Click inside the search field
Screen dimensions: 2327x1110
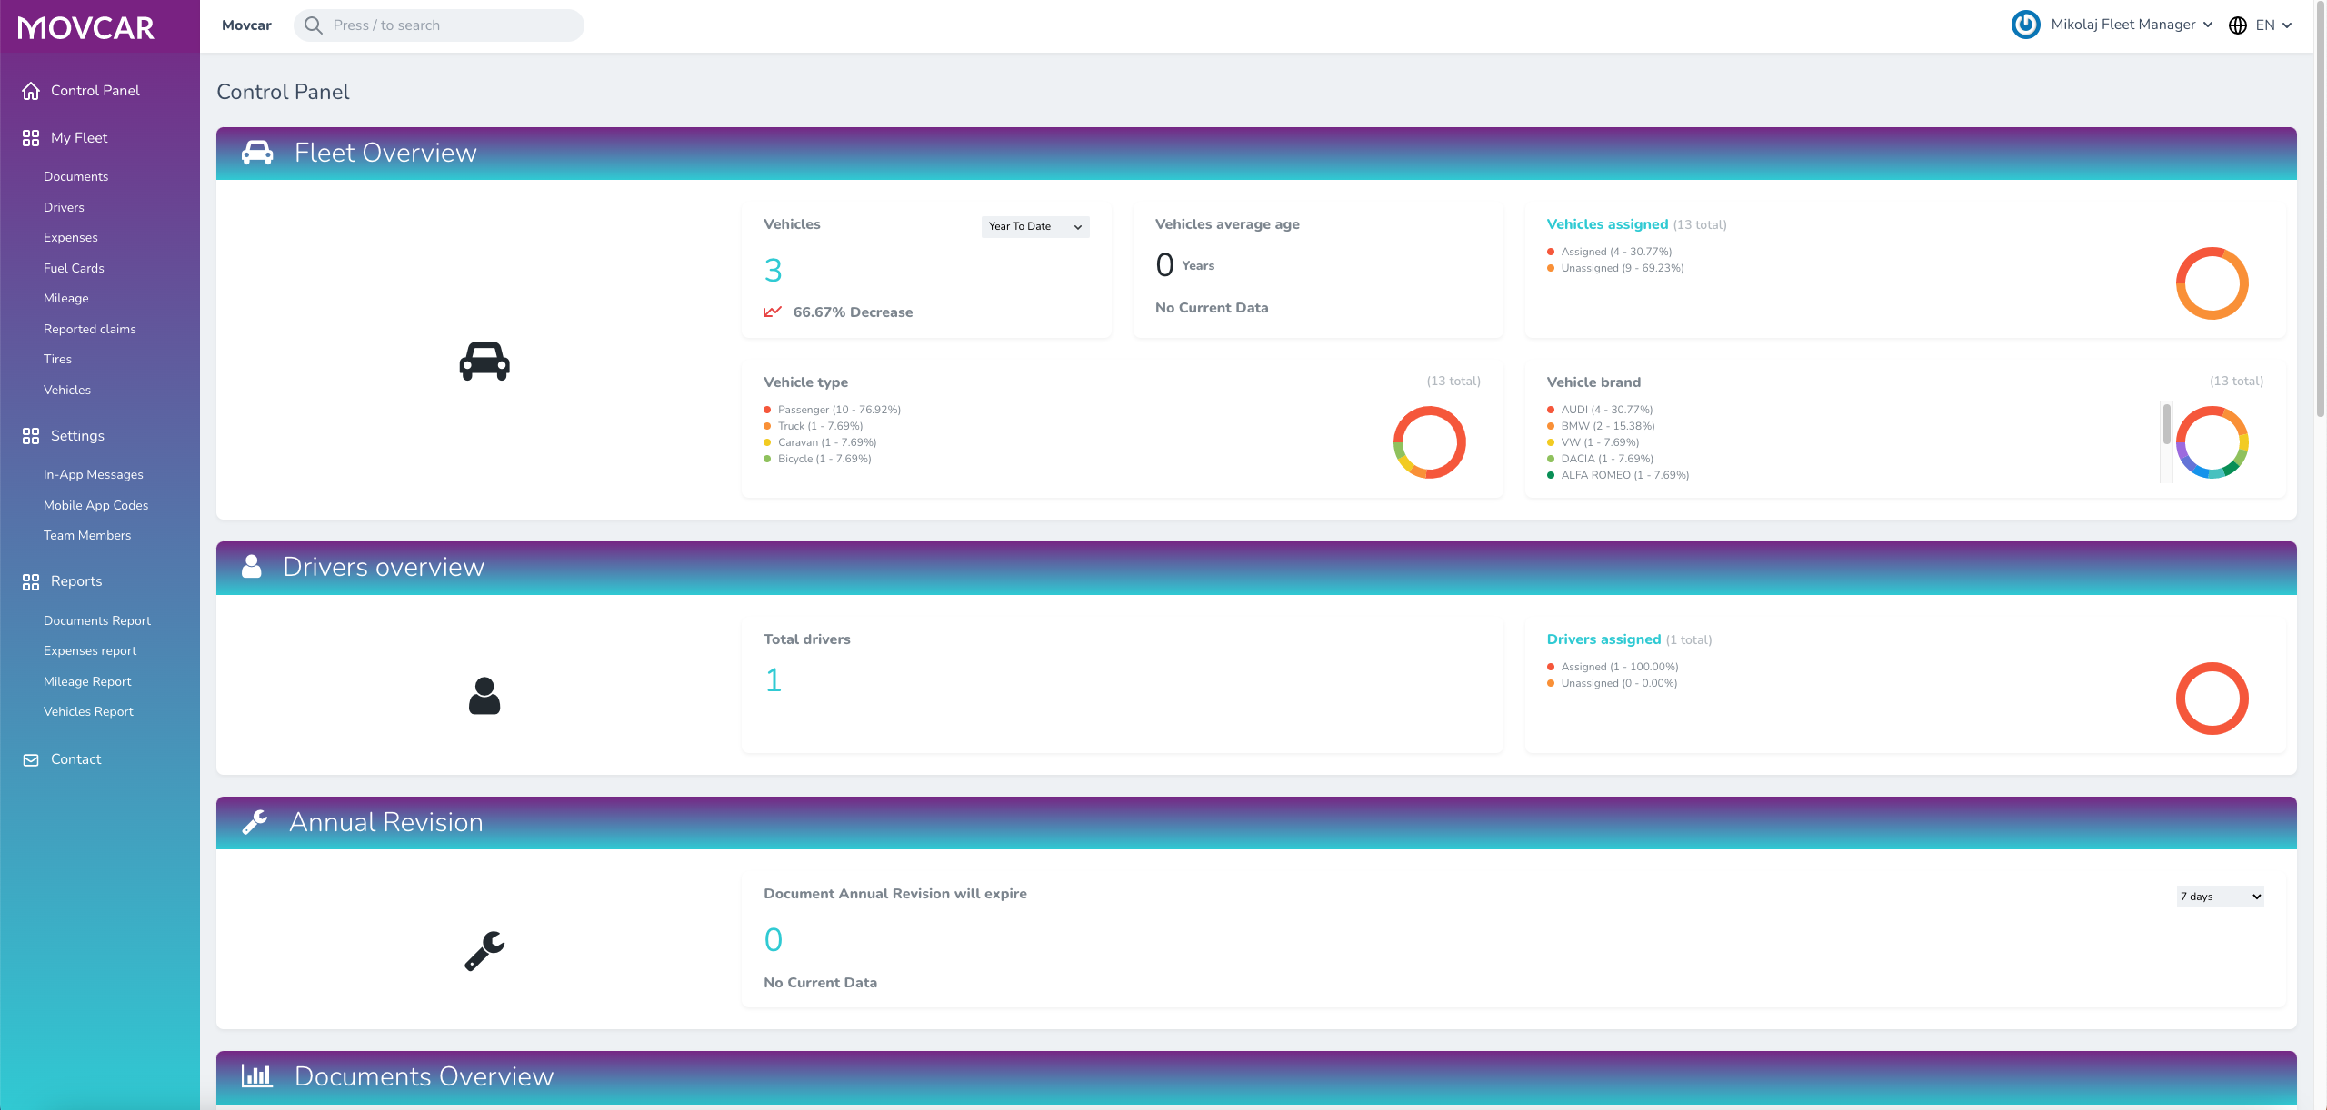(437, 25)
